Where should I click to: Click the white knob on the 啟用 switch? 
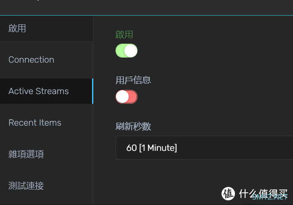pyautogui.click(x=131, y=50)
